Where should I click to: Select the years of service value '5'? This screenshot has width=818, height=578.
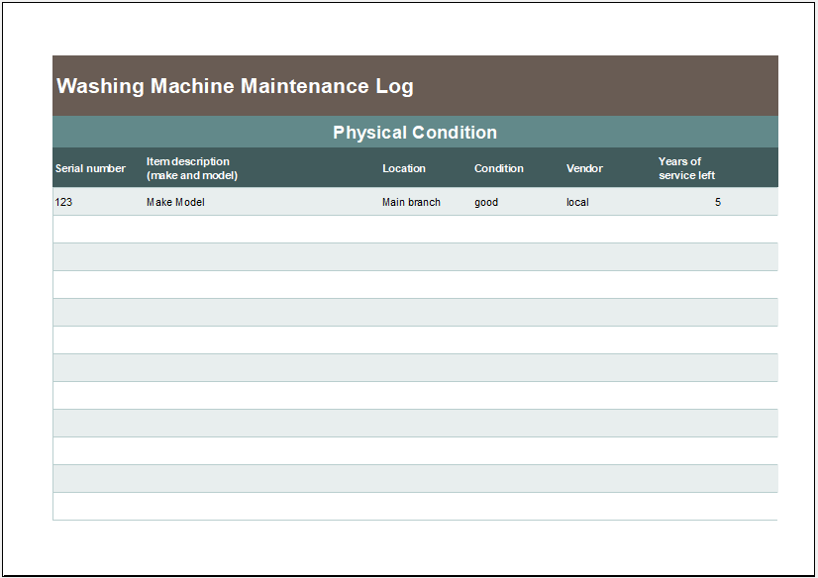pos(718,202)
